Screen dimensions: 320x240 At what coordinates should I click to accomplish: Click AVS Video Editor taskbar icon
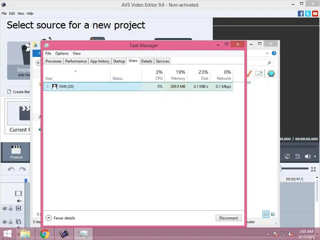pos(64,234)
